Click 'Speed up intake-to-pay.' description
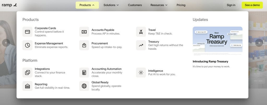This screenshot has height=105, width=267. (107, 47)
